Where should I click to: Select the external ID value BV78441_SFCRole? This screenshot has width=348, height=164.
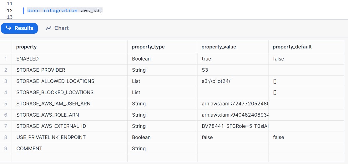[x=235, y=126]
